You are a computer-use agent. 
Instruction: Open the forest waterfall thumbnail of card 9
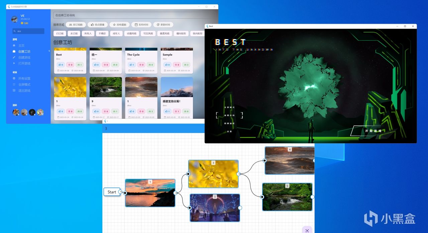point(106,87)
